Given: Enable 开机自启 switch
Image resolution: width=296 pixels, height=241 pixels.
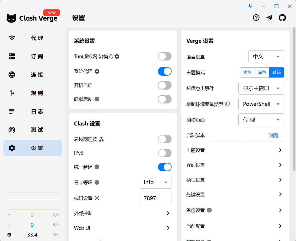Looking at the screenshot, I should 165,85.
